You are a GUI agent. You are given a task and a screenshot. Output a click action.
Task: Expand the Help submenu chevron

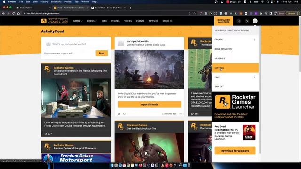(x=254, y=77)
